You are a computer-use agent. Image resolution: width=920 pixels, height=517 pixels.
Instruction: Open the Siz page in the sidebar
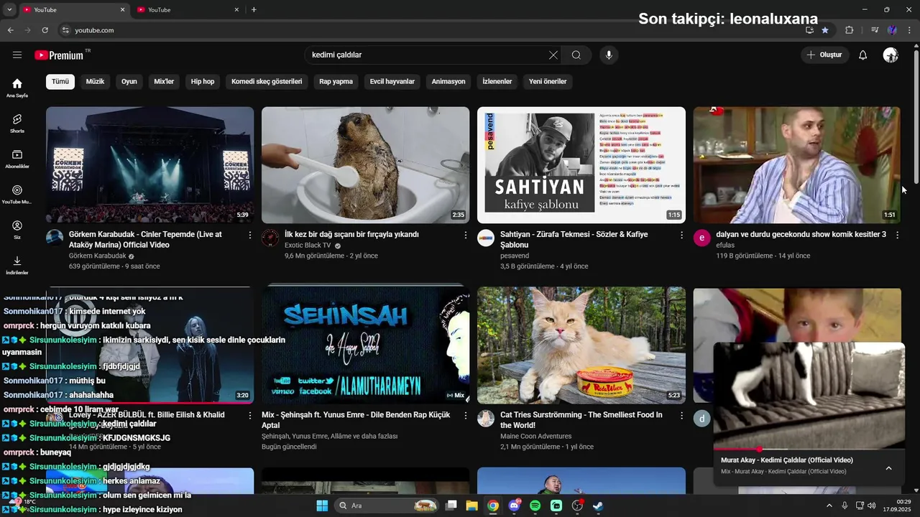(x=17, y=229)
